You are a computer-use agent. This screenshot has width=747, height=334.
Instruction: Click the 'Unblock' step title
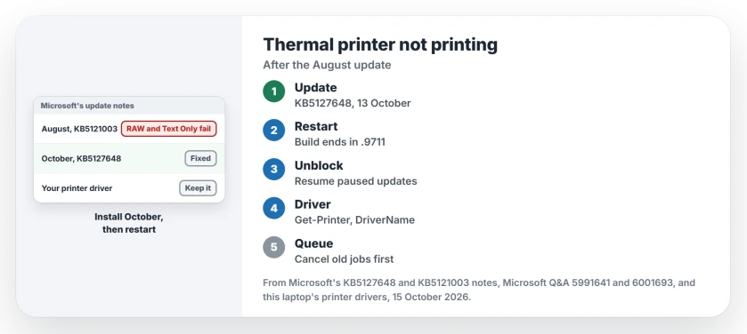click(x=319, y=165)
